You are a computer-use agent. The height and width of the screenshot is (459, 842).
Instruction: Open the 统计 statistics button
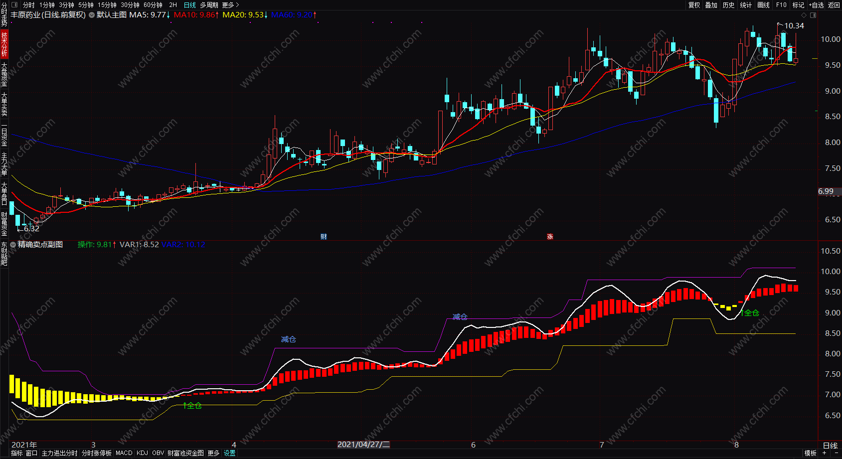(x=746, y=5)
